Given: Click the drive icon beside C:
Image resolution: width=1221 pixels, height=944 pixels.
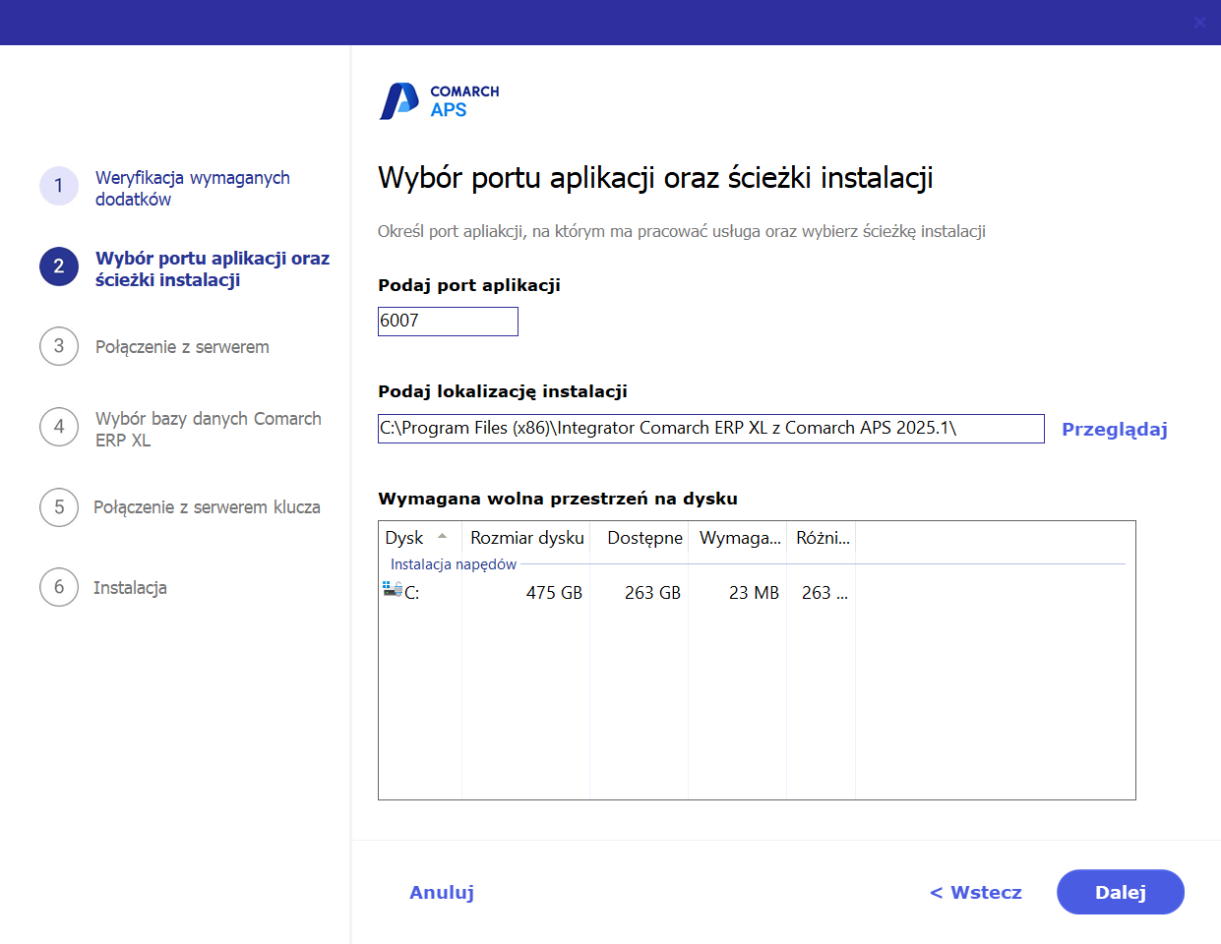Looking at the screenshot, I should [x=390, y=592].
